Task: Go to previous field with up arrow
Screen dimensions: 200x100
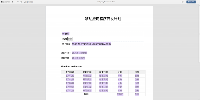Action: pos(12,2)
